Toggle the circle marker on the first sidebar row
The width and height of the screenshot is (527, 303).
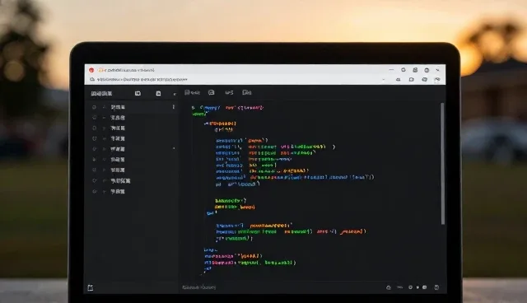click(x=94, y=107)
